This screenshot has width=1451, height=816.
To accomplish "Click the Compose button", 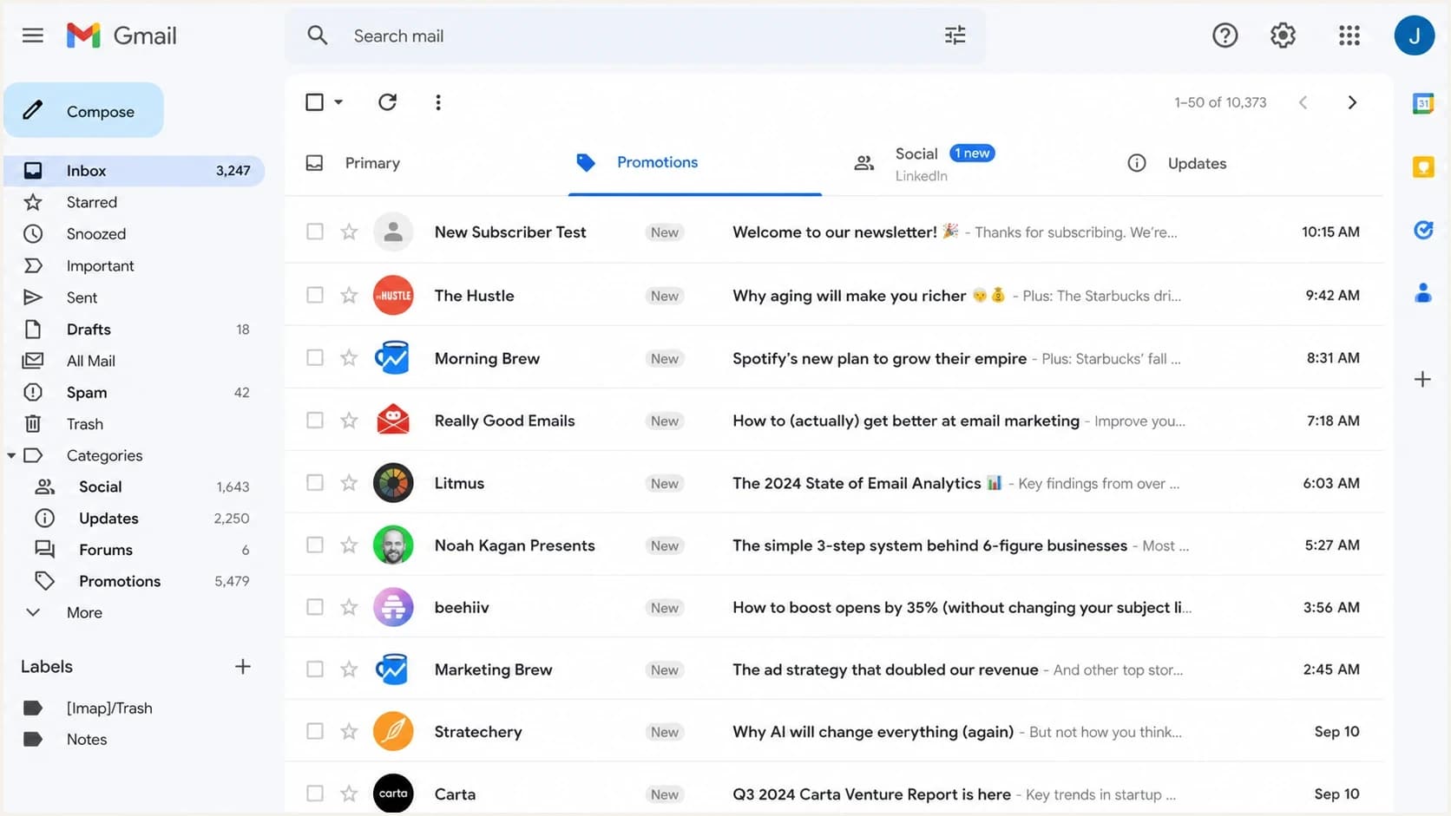I will coord(84,111).
